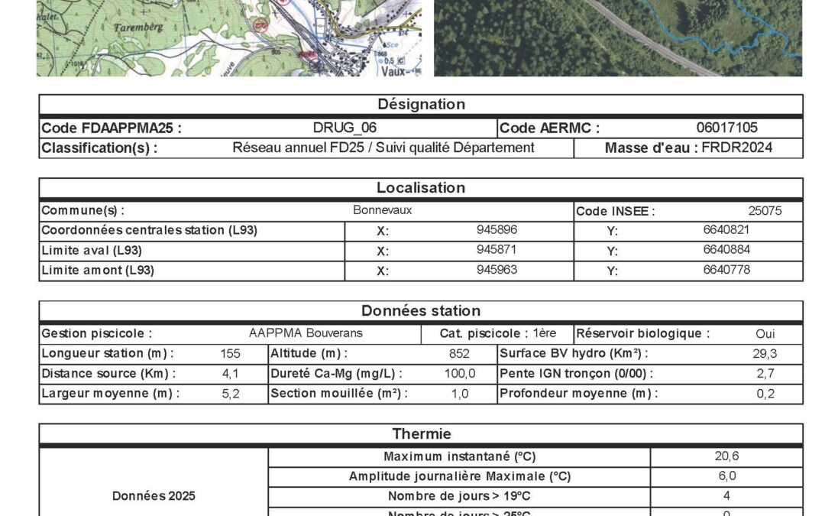Select the Désignation section header
Viewport: 825px width, 516px height.
421,105
